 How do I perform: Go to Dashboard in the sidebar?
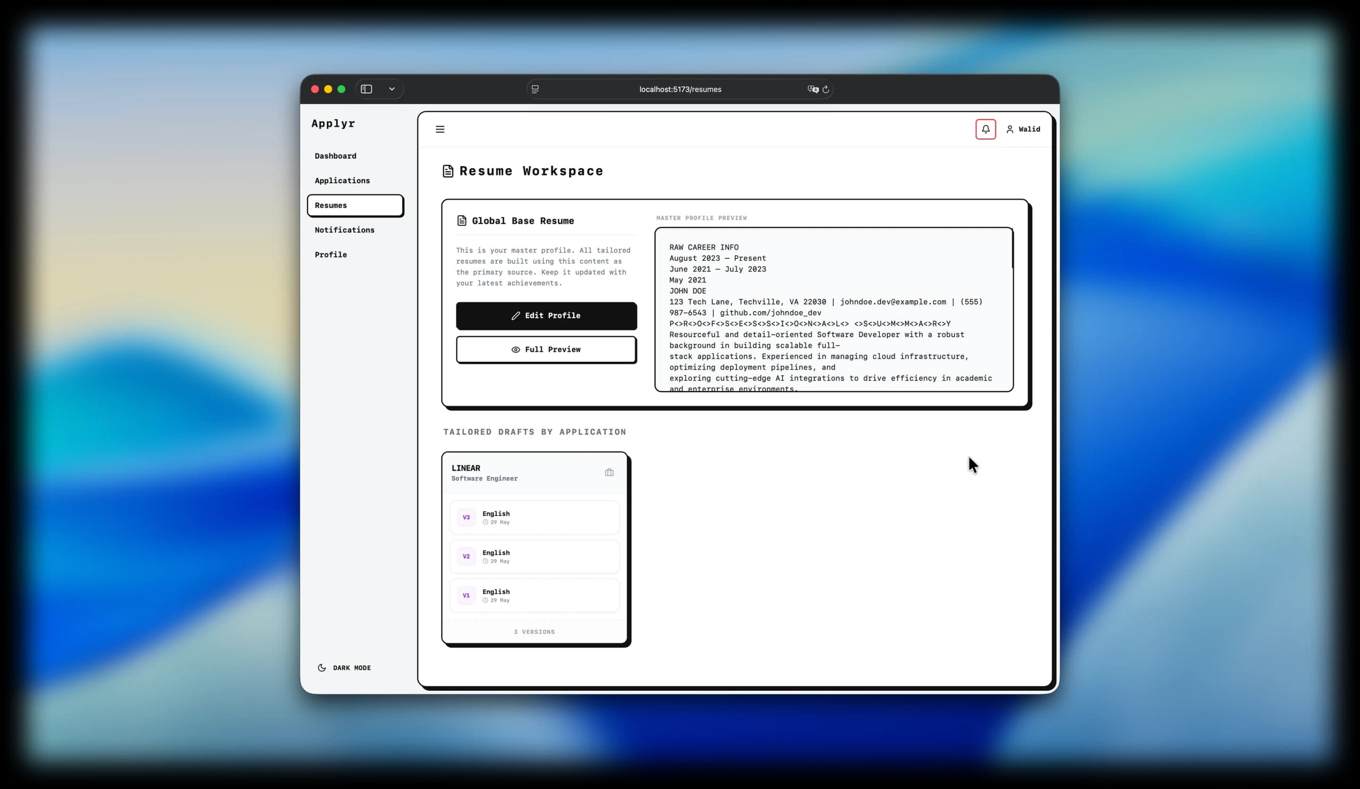pos(336,156)
